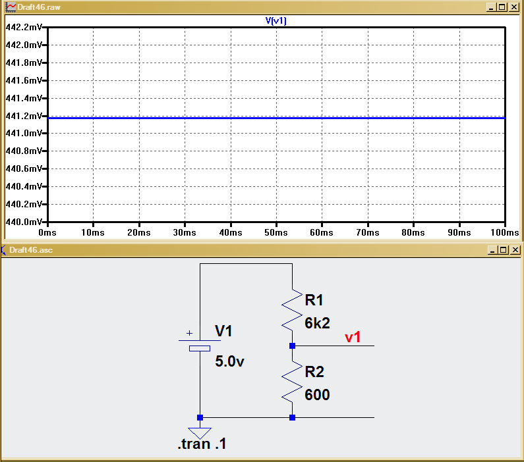Click the Draft46.raw title bar text
Screen dimensions: 524x462
pyautogui.click(x=39, y=7)
